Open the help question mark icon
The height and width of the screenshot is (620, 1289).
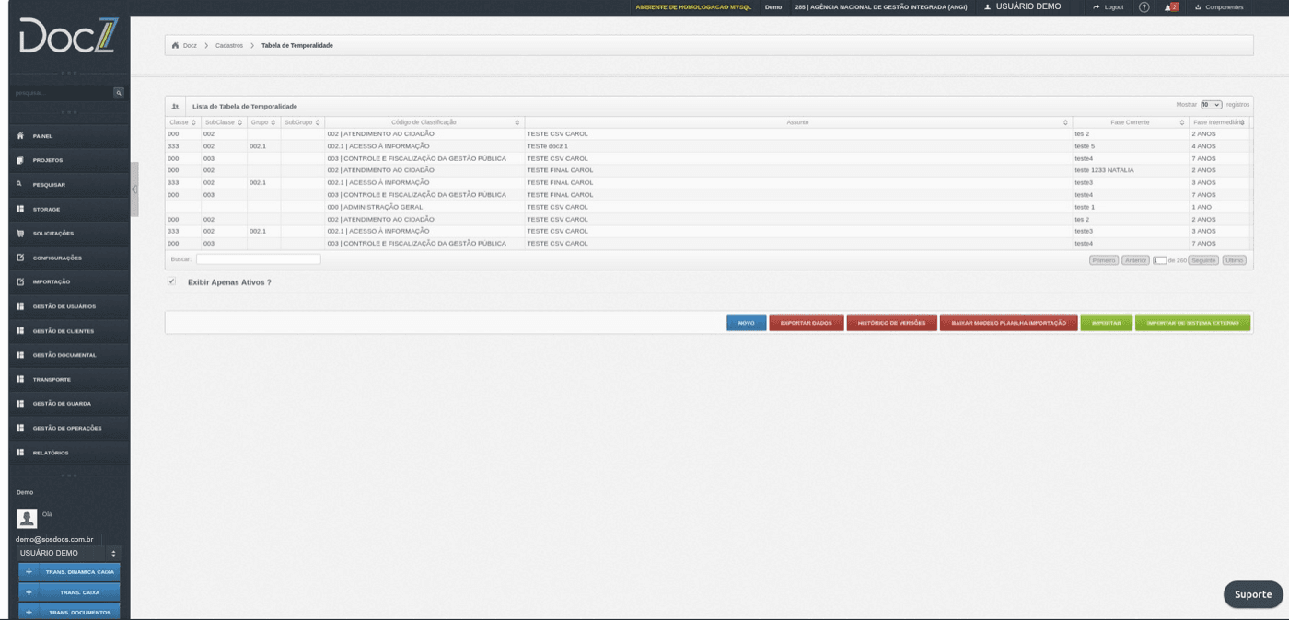coord(1144,6)
